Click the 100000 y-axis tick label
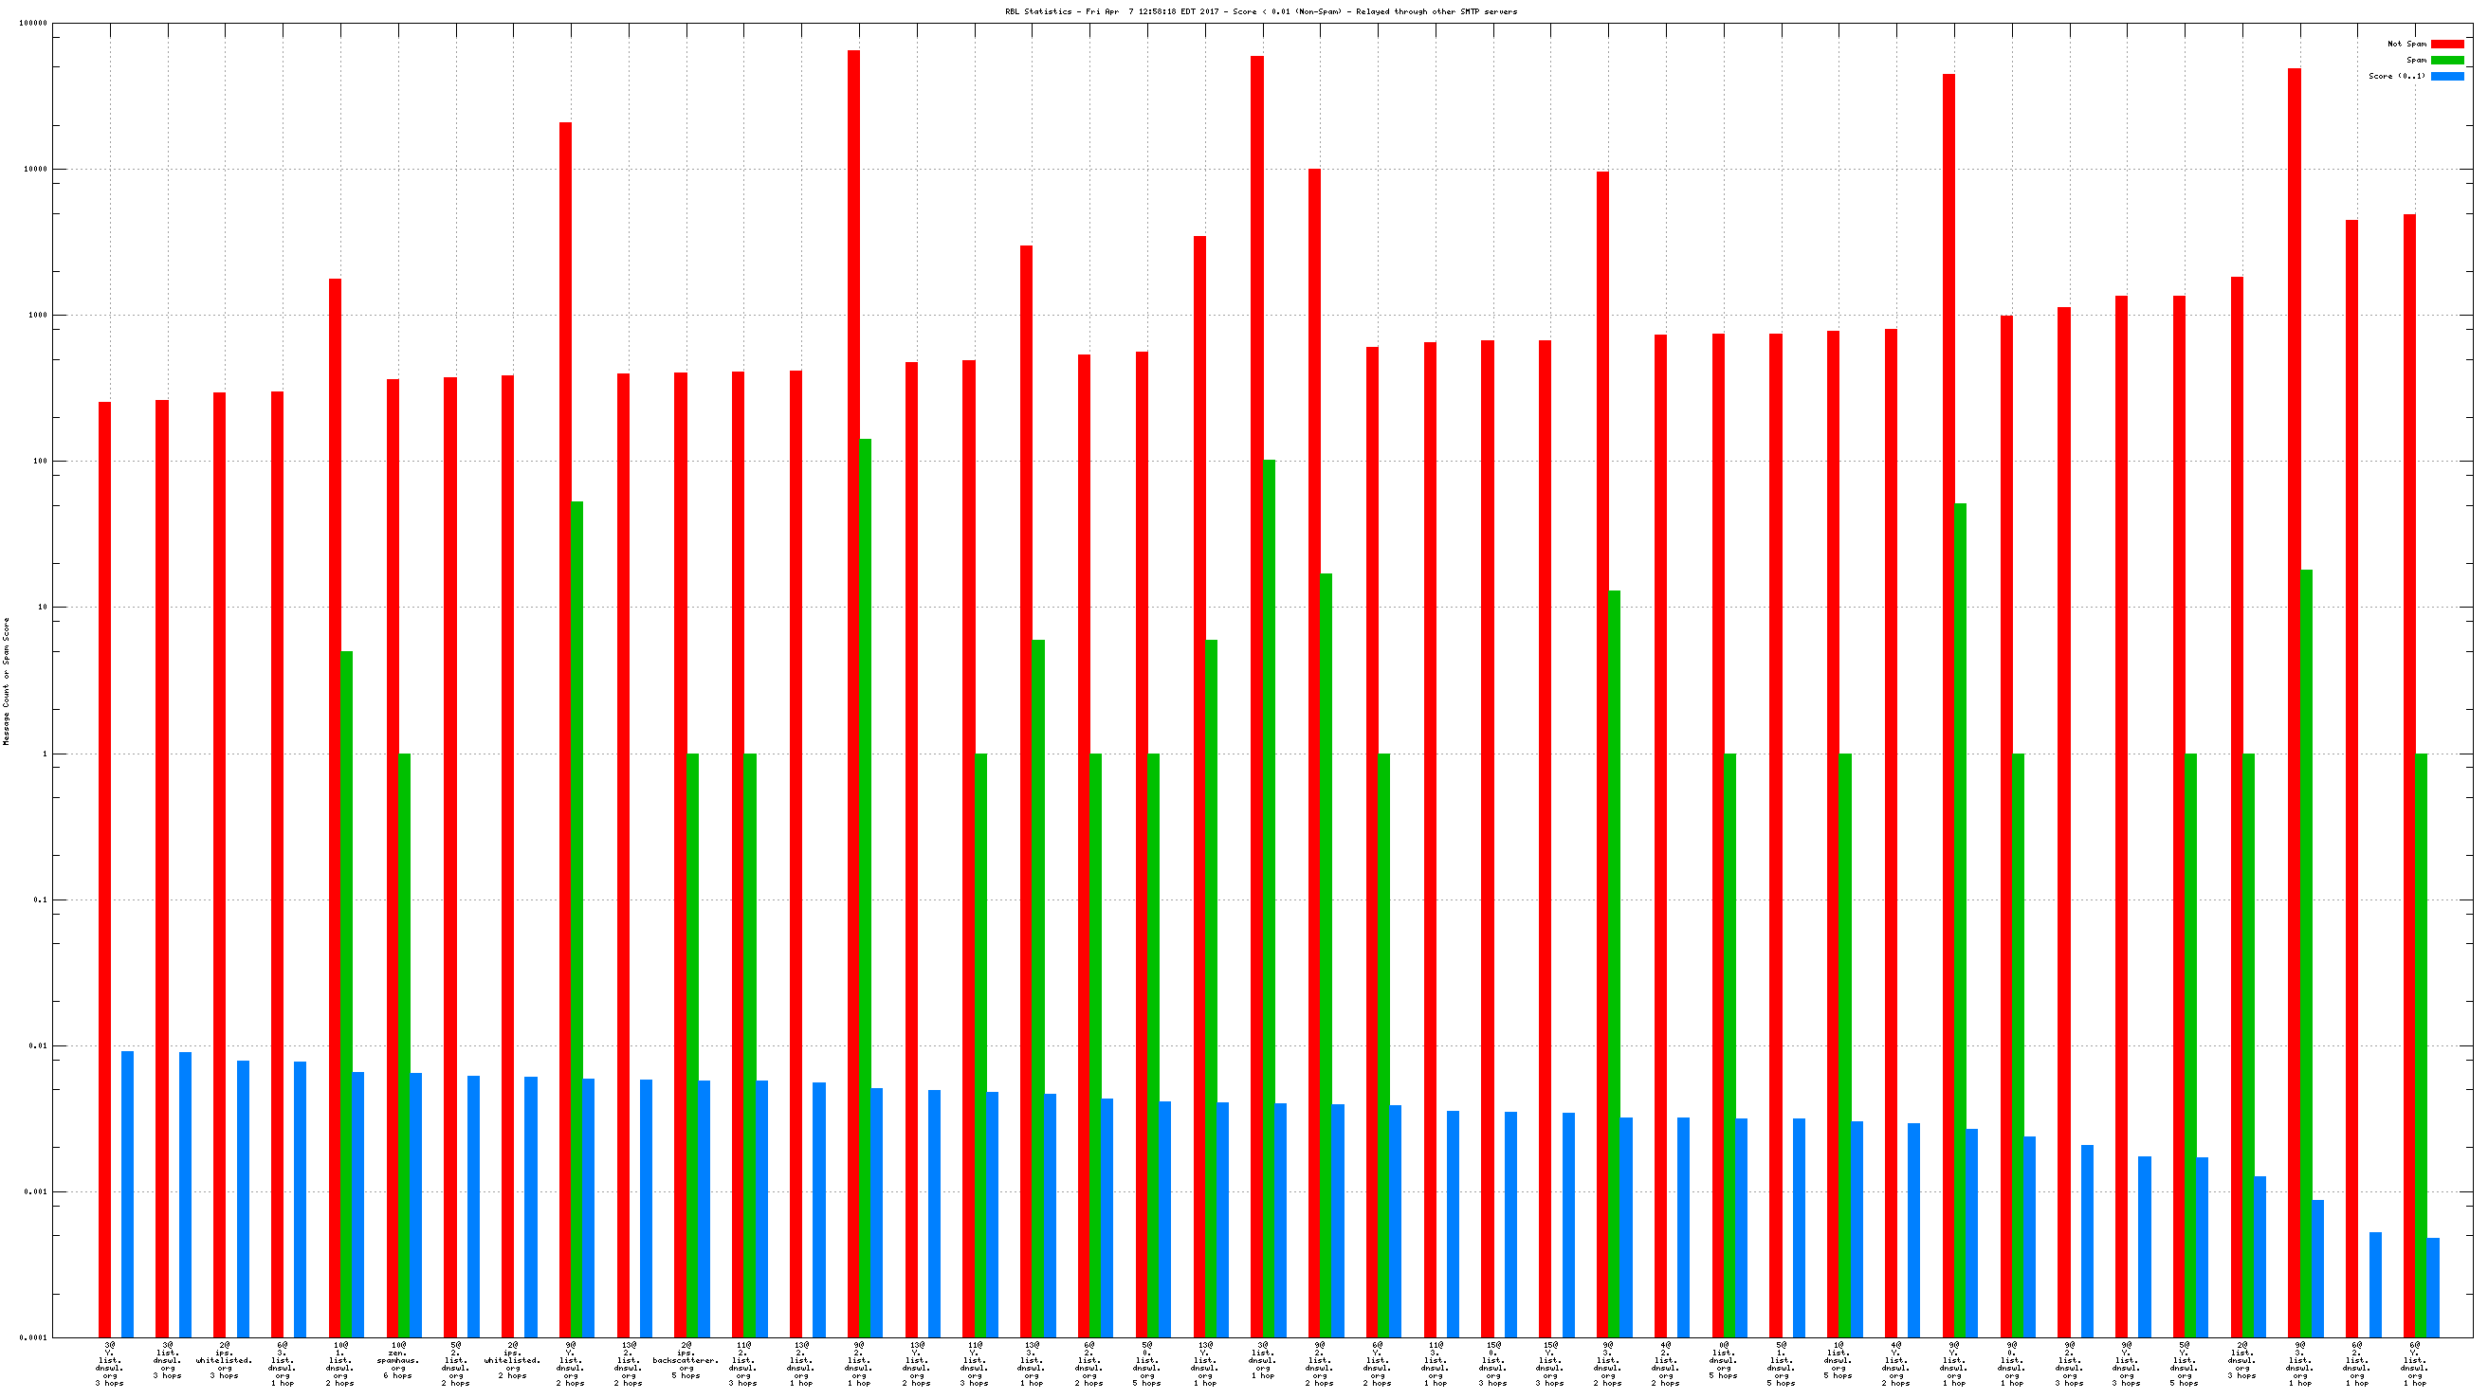This screenshot has width=2488, height=1399. pyautogui.click(x=33, y=23)
